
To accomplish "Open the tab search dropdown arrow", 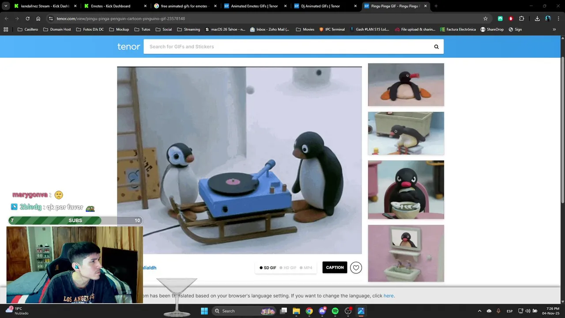I will [6, 6].
